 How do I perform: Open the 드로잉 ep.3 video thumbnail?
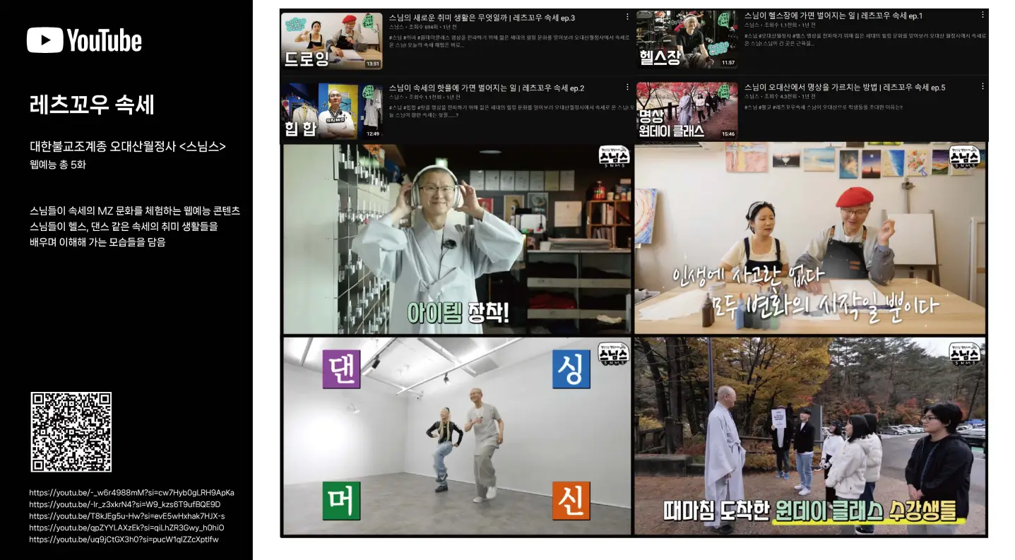333,41
